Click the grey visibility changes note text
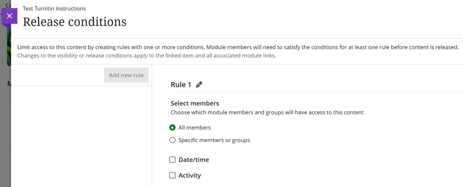Image resolution: width=463 pixels, height=187 pixels. [x=146, y=56]
